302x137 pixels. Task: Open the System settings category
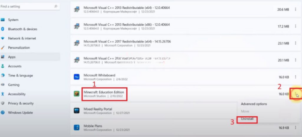pos(13,20)
